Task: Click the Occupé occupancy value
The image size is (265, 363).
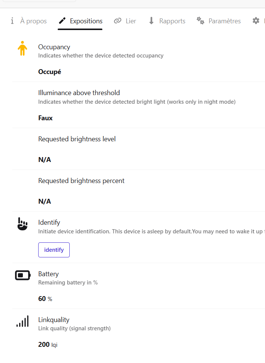Action: 49,72
